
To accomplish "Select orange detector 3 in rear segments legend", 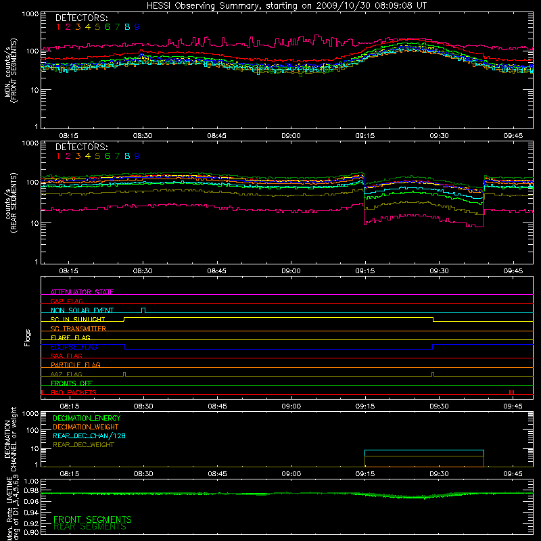I will point(78,156).
